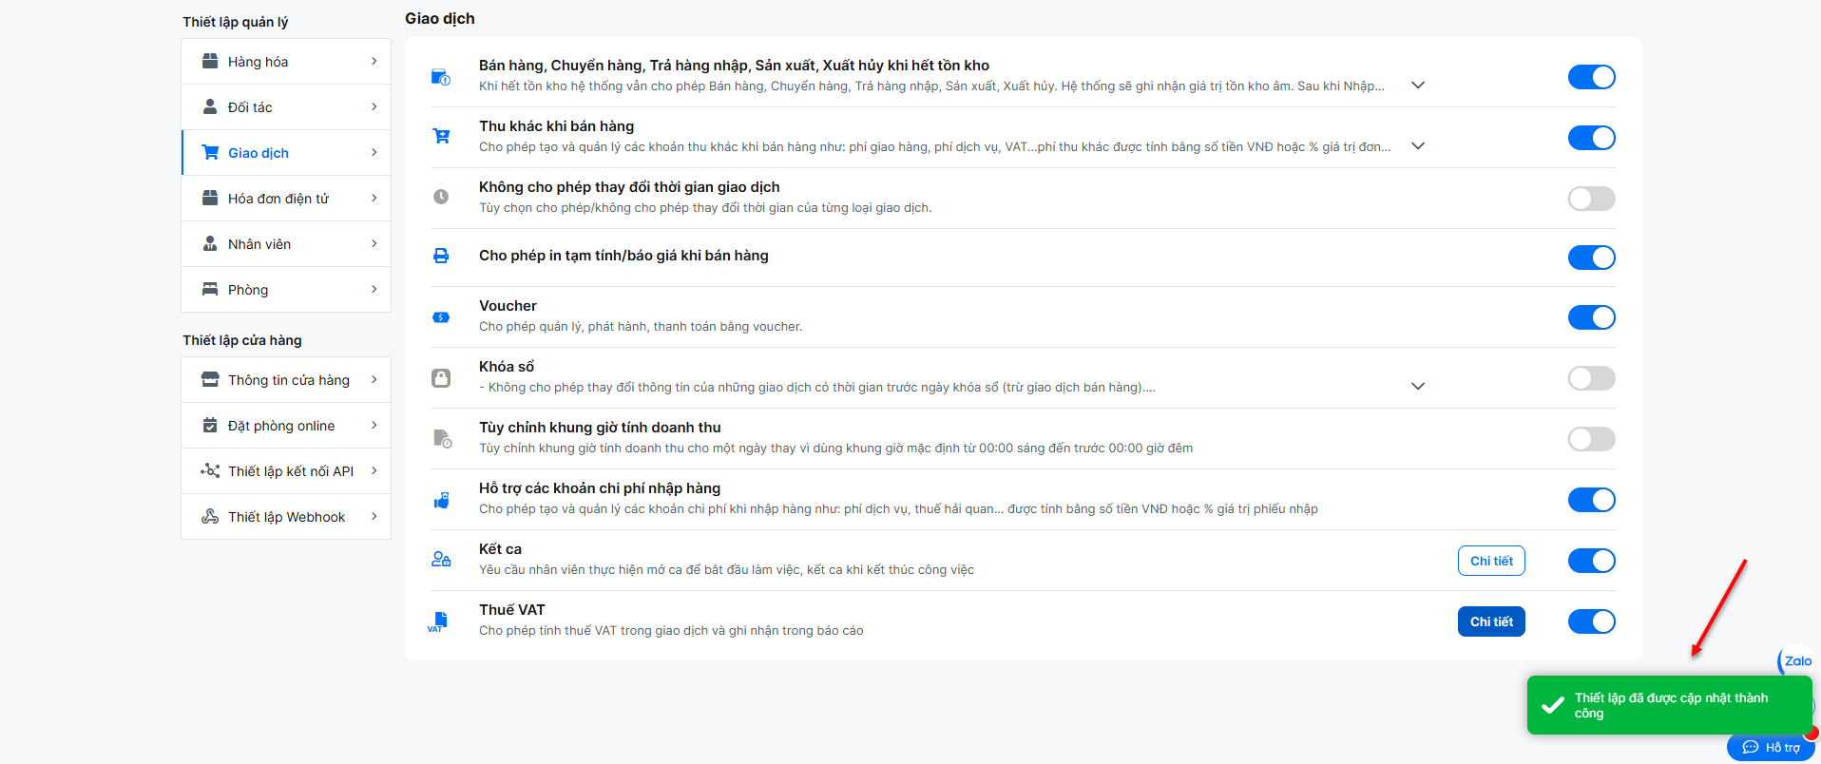This screenshot has height=764, width=1821.
Task: Click the import cost support icon
Action: click(441, 500)
